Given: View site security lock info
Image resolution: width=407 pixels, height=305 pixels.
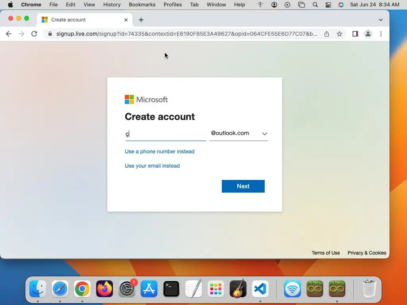Looking at the screenshot, I should tap(50, 34).
